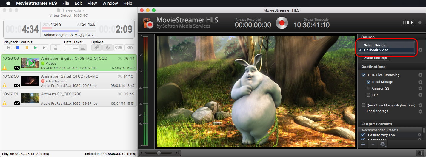426x157 pixels.
Task: Open the Cellular Very Low gear settings
Action: pyautogui.click(x=419, y=135)
